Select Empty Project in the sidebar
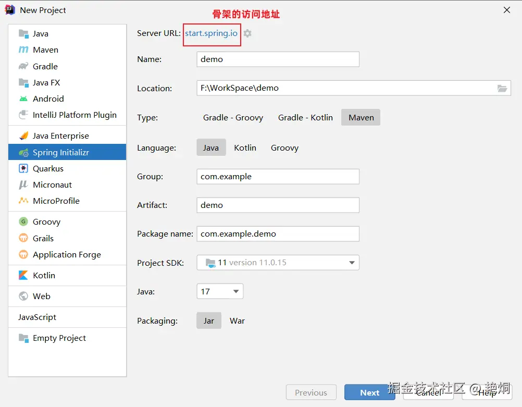The width and height of the screenshot is (522, 407). pos(67,338)
